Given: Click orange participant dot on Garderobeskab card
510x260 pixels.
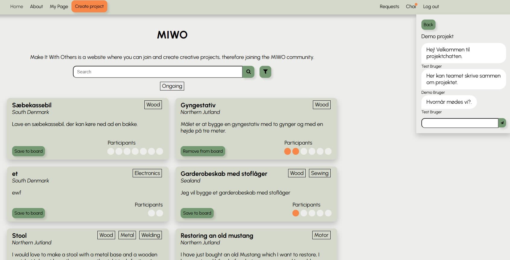Looking at the screenshot, I should point(296,213).
